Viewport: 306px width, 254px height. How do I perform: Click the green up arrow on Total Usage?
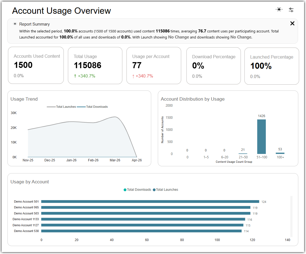[75, 76]
